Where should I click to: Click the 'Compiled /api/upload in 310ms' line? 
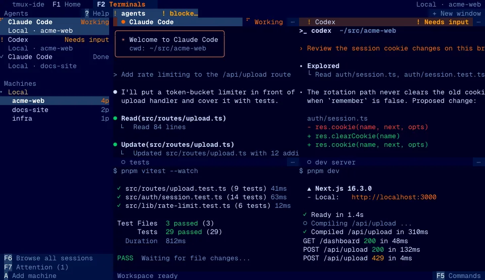pos(366,232)
